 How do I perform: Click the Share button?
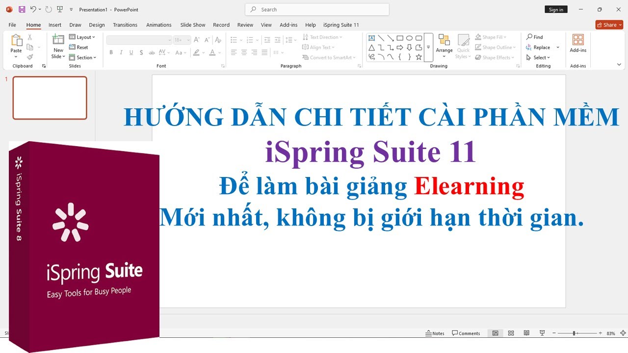(609, 25)
